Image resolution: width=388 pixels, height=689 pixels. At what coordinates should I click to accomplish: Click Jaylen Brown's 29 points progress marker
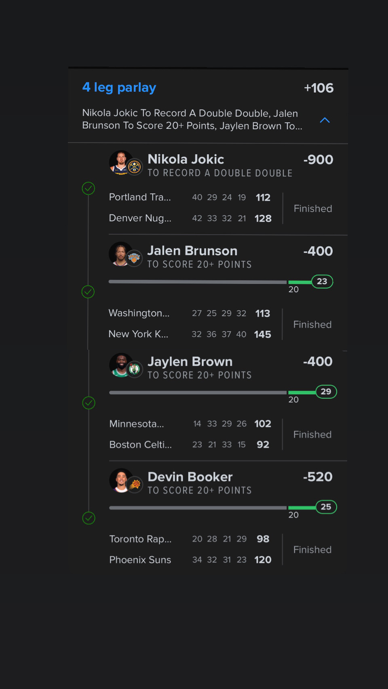[x=326, y=391]
